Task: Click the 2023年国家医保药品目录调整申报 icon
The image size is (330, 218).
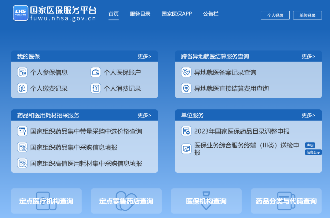Action: pyautogui.click(x=186, y=131)
